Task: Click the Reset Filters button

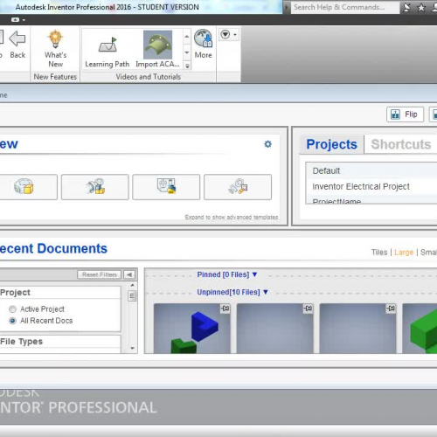Action: coord(99,274)
